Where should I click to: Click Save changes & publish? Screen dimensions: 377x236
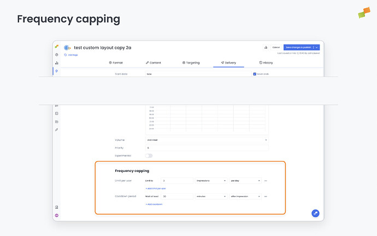point(299,48)
